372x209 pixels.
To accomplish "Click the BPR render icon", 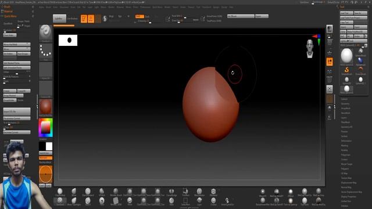I will coord(330,29).
